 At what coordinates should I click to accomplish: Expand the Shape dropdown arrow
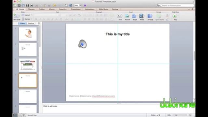coord(137,16)
